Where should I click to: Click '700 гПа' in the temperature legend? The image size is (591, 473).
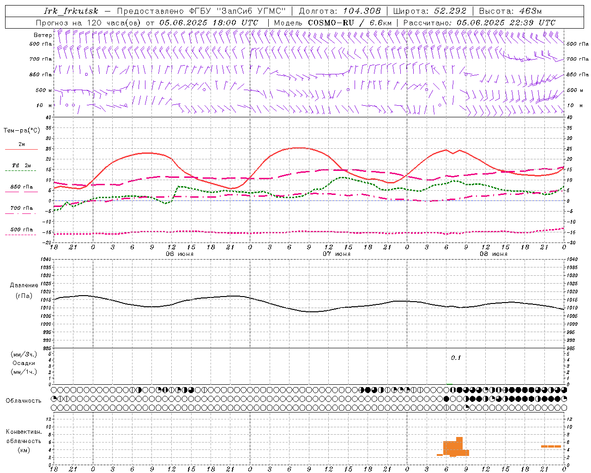click(x=22, y=208)
